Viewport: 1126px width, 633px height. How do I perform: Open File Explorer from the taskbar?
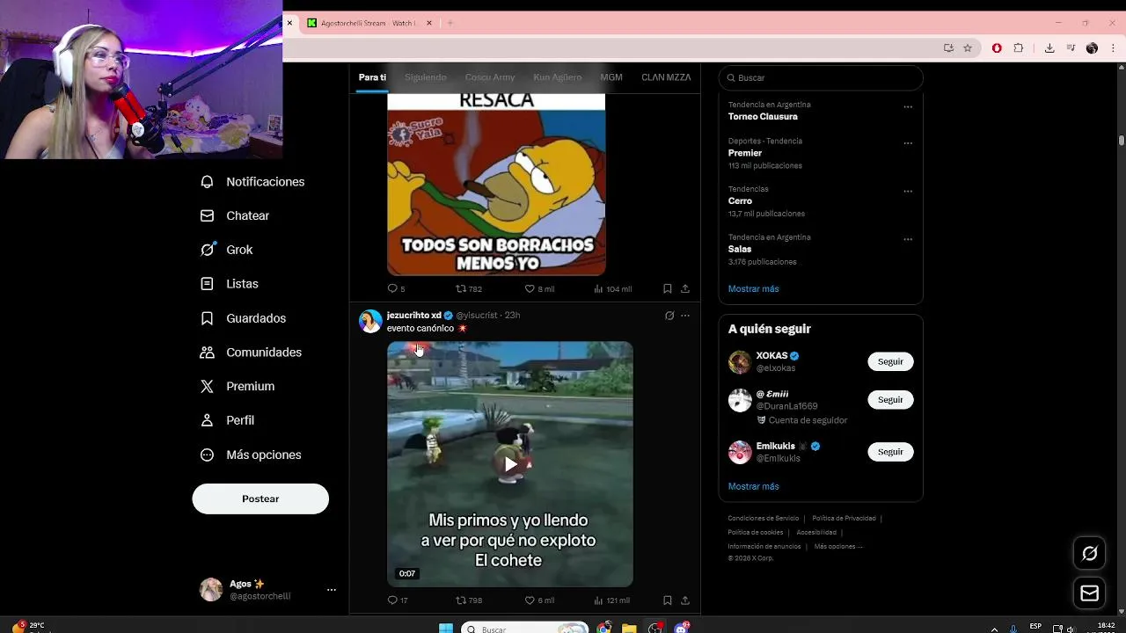[629, 628]
